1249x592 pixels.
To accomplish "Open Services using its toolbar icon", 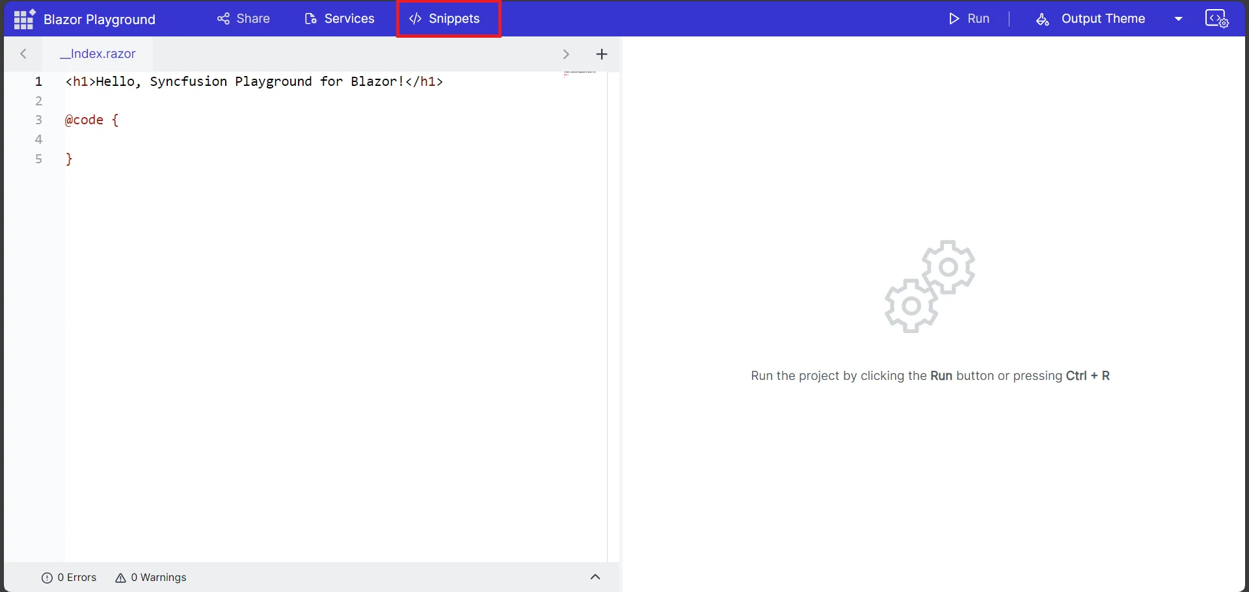I will click(312, 19).
